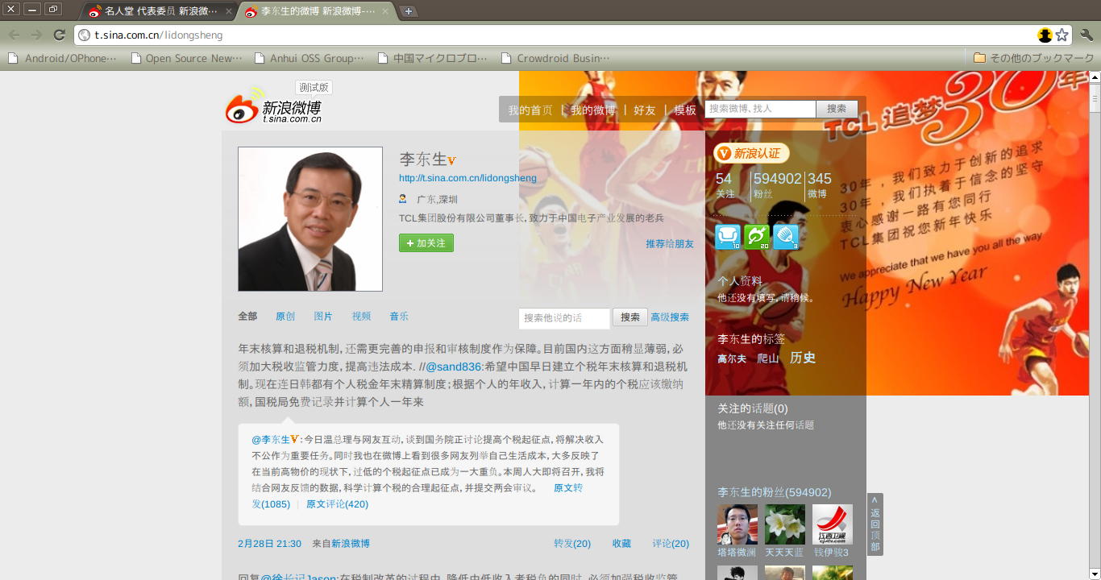Viewport: 1101px width, 580px height.
Task: Click the 2月28日 21:30 timestamp
Action: coord(269,544)
